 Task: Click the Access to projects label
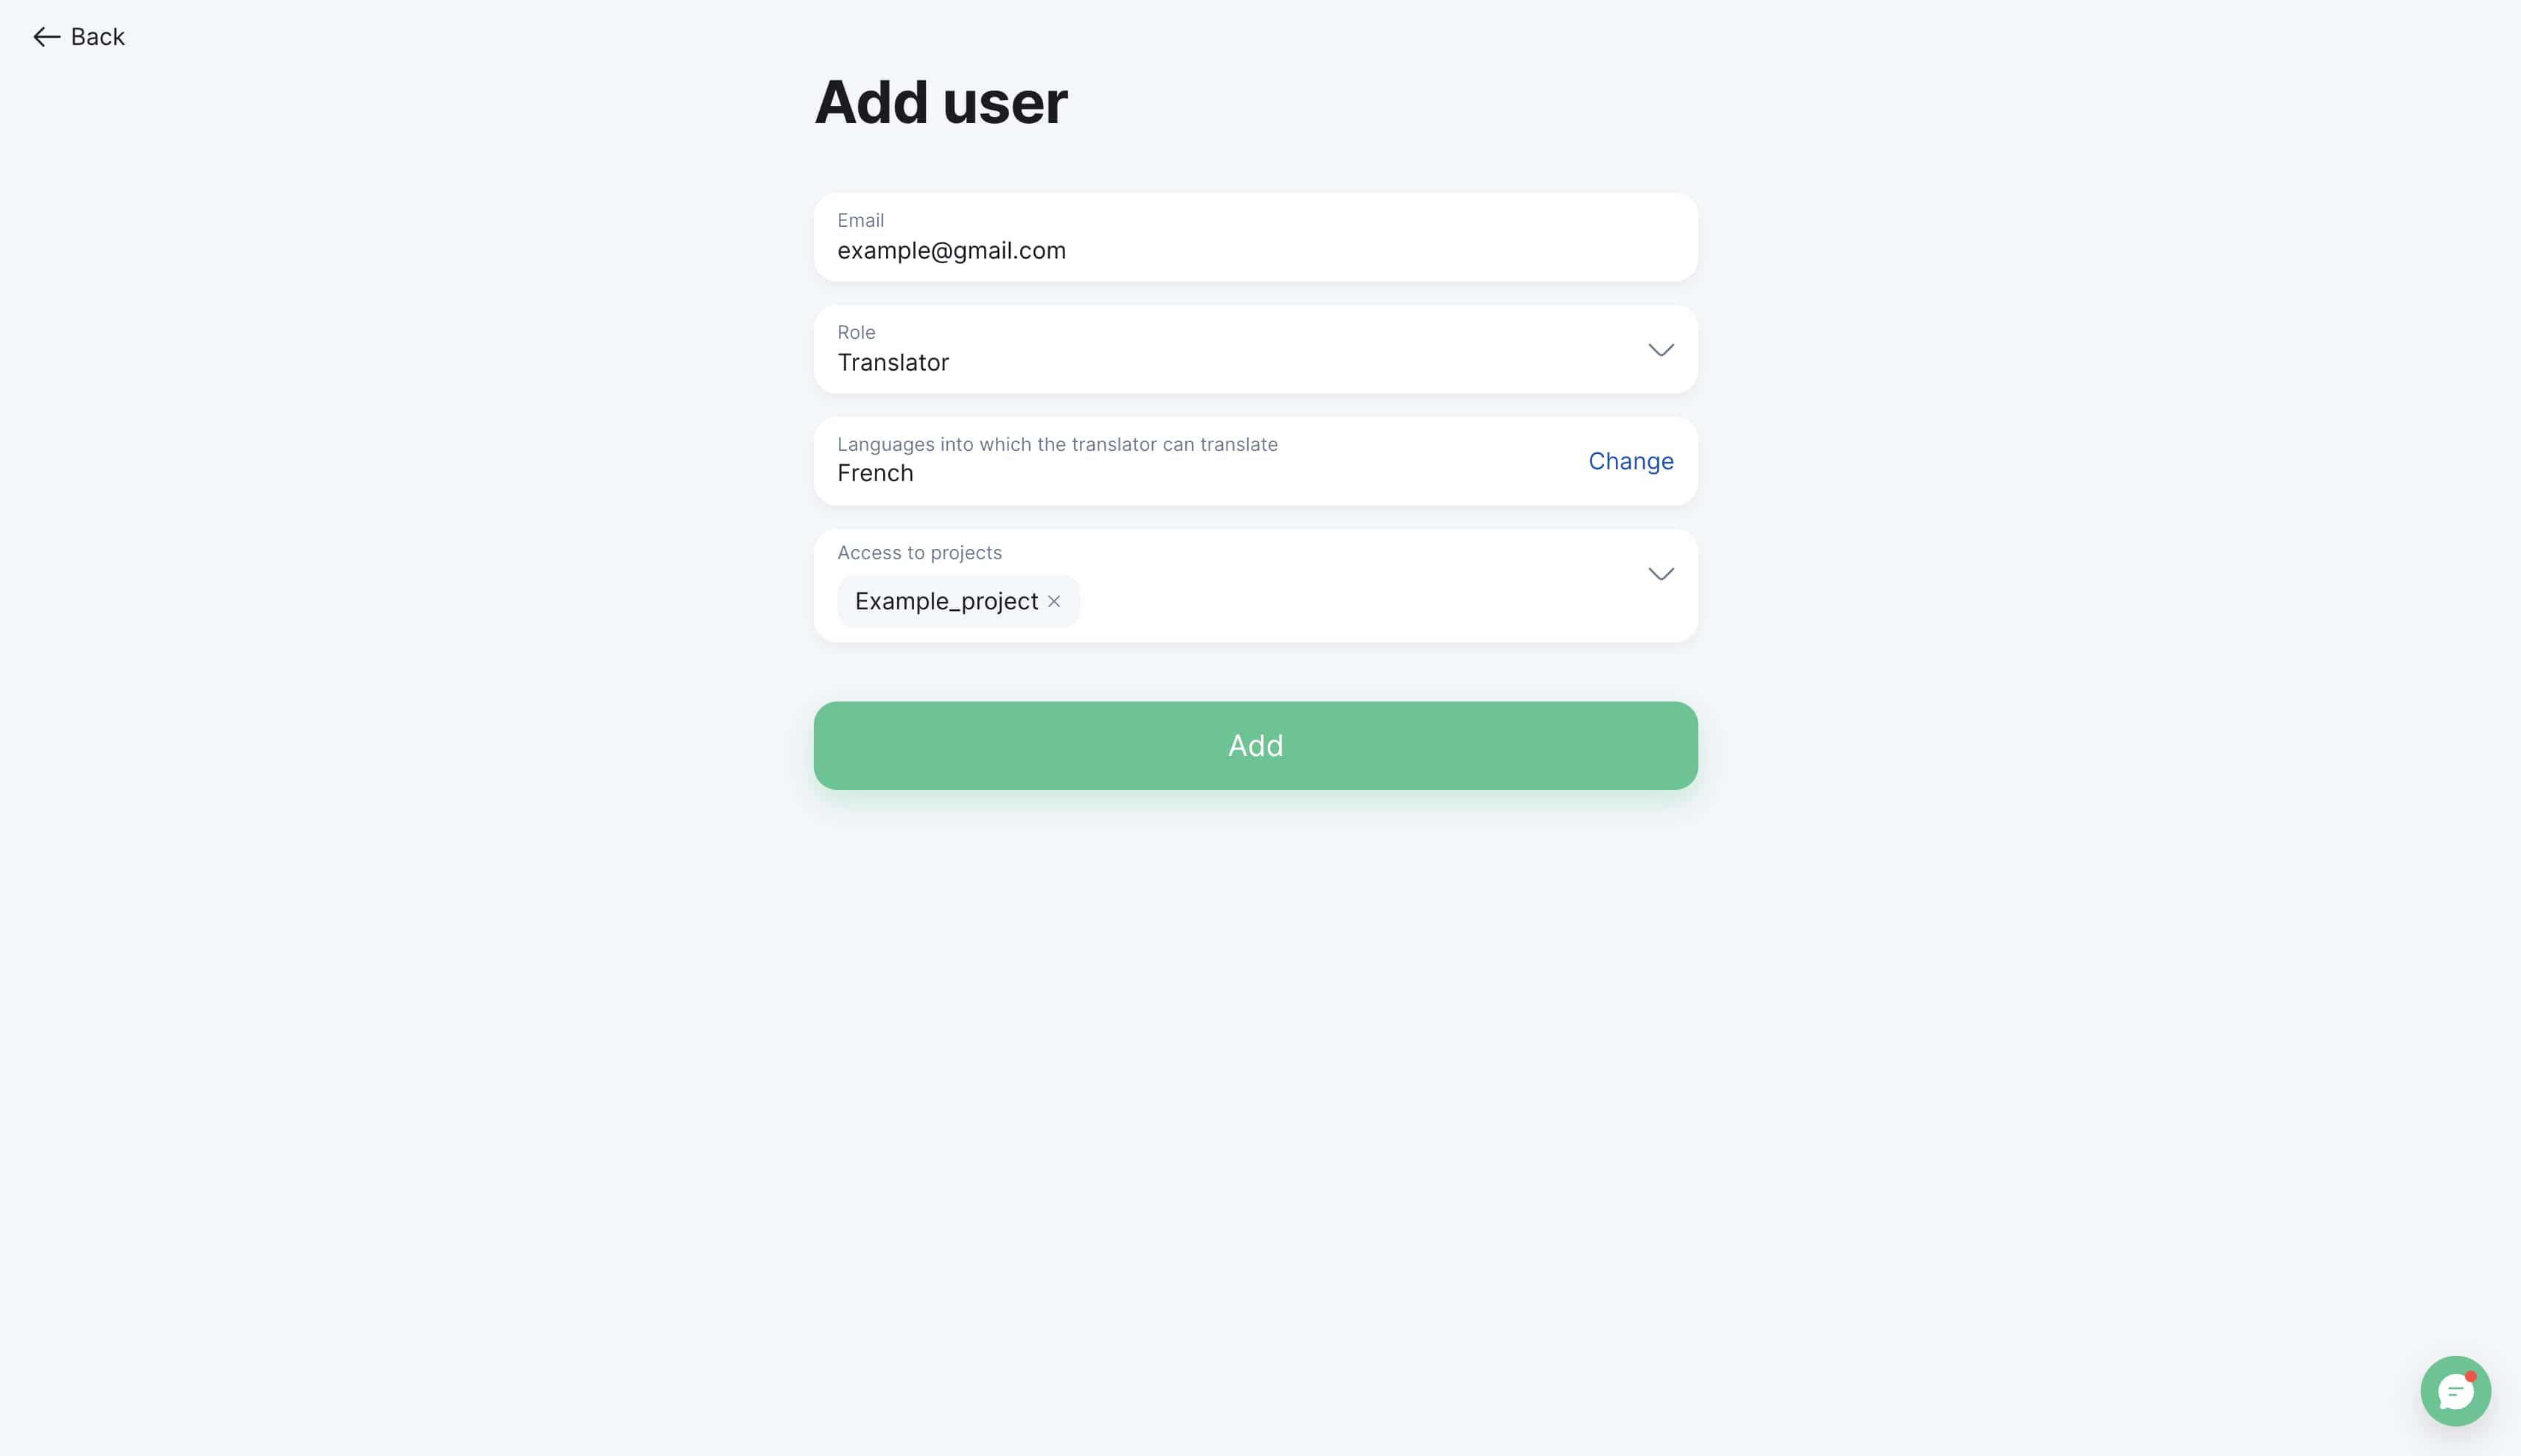click(918, 553)
